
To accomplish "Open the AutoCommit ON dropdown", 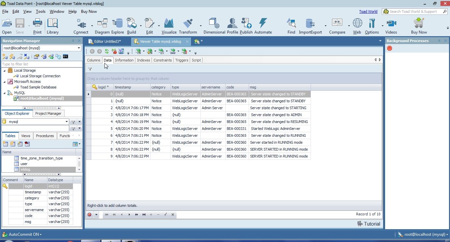I will pyautogui.click(x=25, y=234).
